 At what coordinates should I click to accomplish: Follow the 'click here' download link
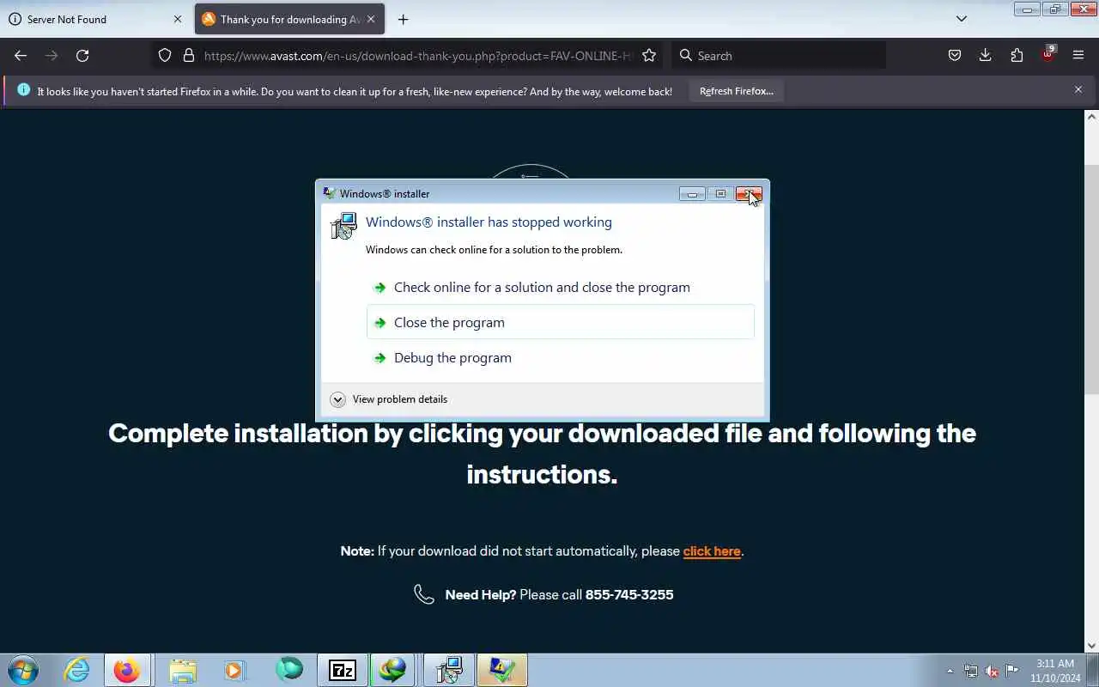coord(712,551)
